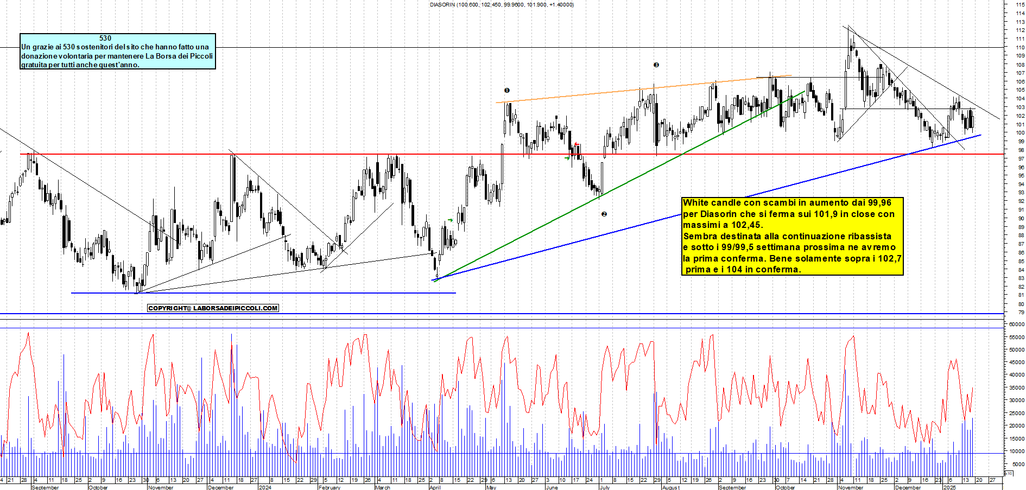The width and height of the screenshot is (1026, 490).
Task: Click volume axis label 5000
Action: (1018, 464)
